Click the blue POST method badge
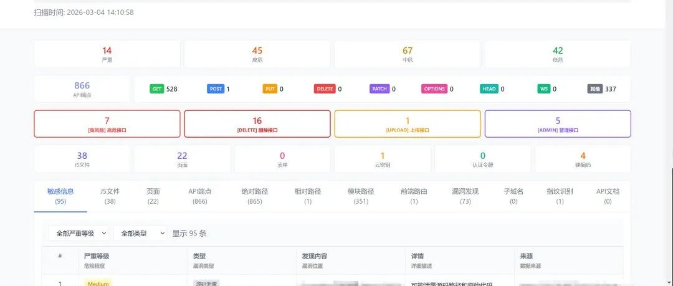The width and height of the screenshot is (673, 286). click(x=216, y=89)
